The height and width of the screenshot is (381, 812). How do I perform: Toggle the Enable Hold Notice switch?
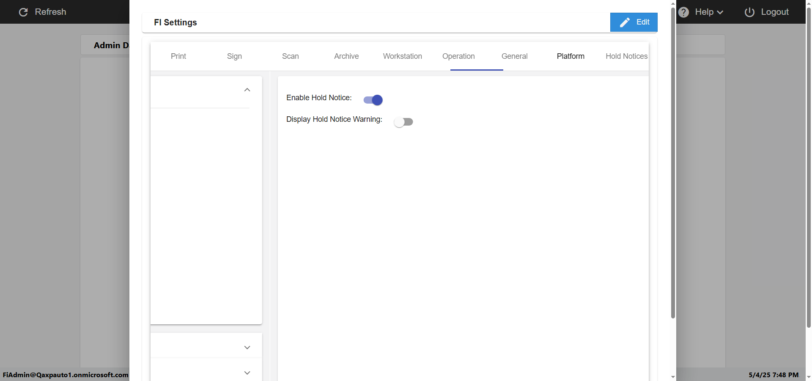(x=373, y=100)
